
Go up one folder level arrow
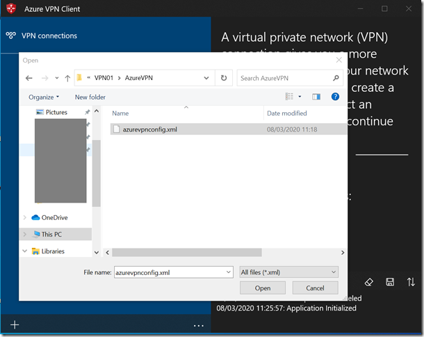[67, 78]
